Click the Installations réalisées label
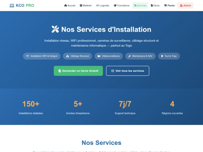This screenshot has width=203, height=152. point(31,113)
